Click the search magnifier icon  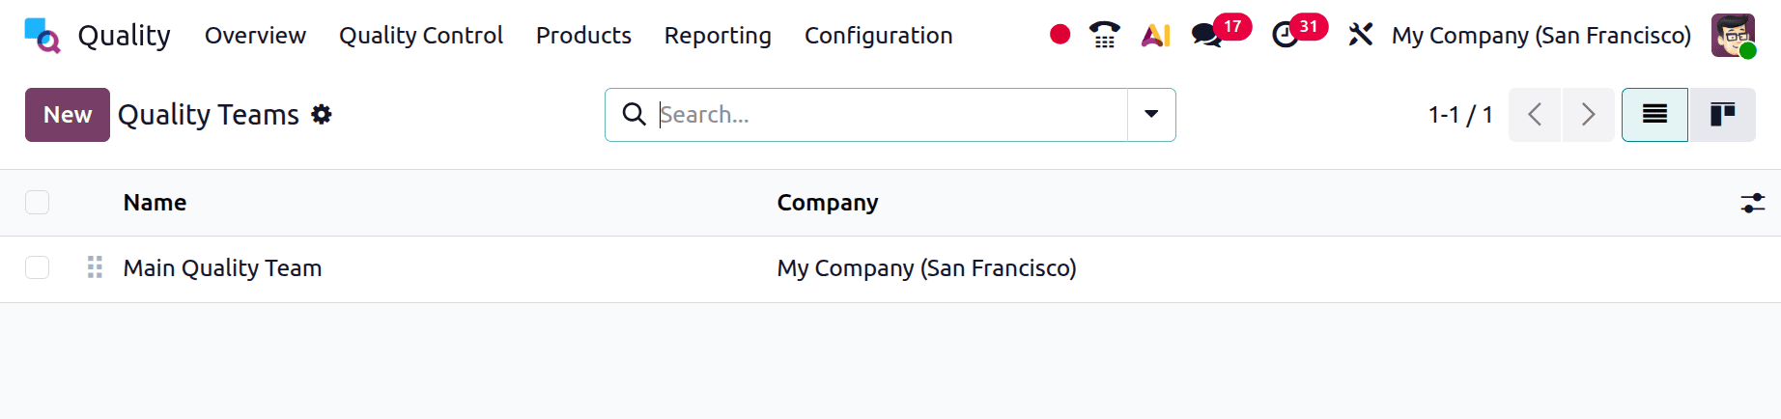[634, 114]
